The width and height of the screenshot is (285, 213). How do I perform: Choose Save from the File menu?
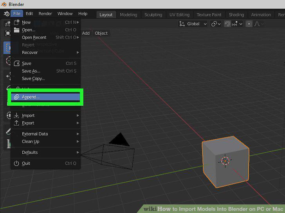[x=46, y=63]
